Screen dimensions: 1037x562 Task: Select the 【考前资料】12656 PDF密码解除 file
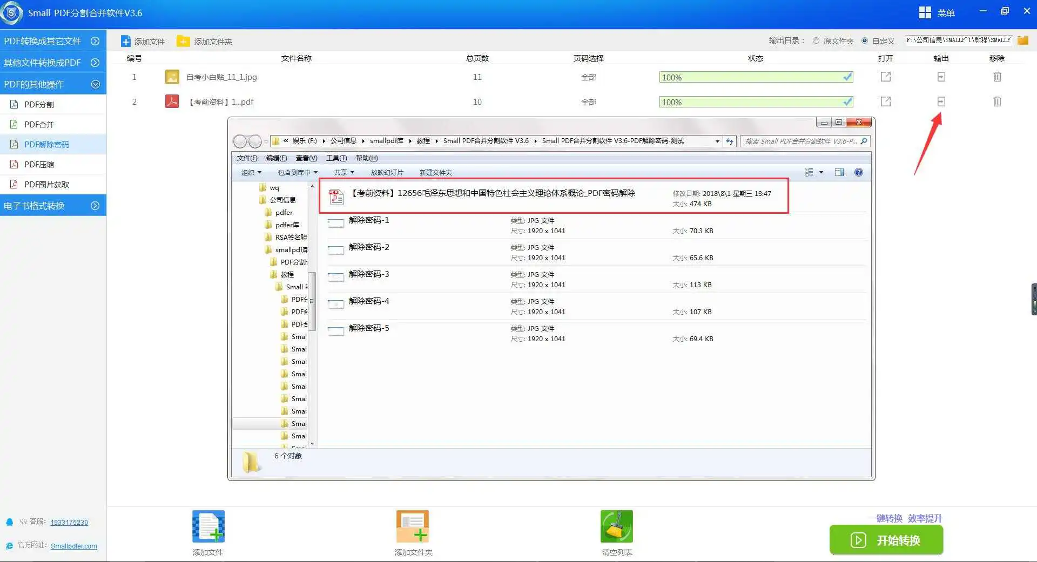pos(554,197)
